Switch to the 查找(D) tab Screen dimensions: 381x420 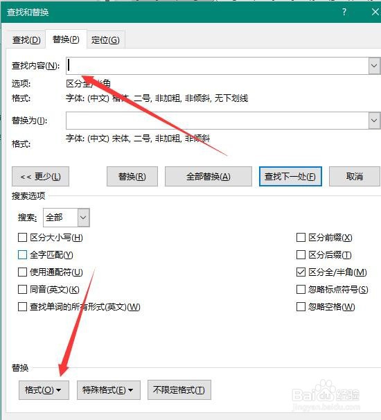click(x=26, y=40)
